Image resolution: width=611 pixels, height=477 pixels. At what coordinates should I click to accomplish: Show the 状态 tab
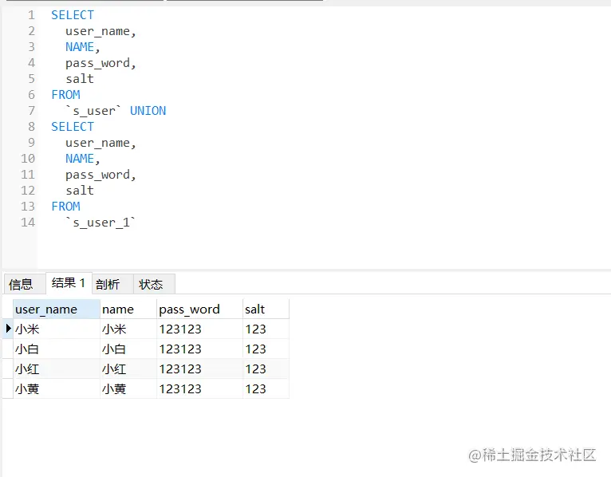coord(151,284)
